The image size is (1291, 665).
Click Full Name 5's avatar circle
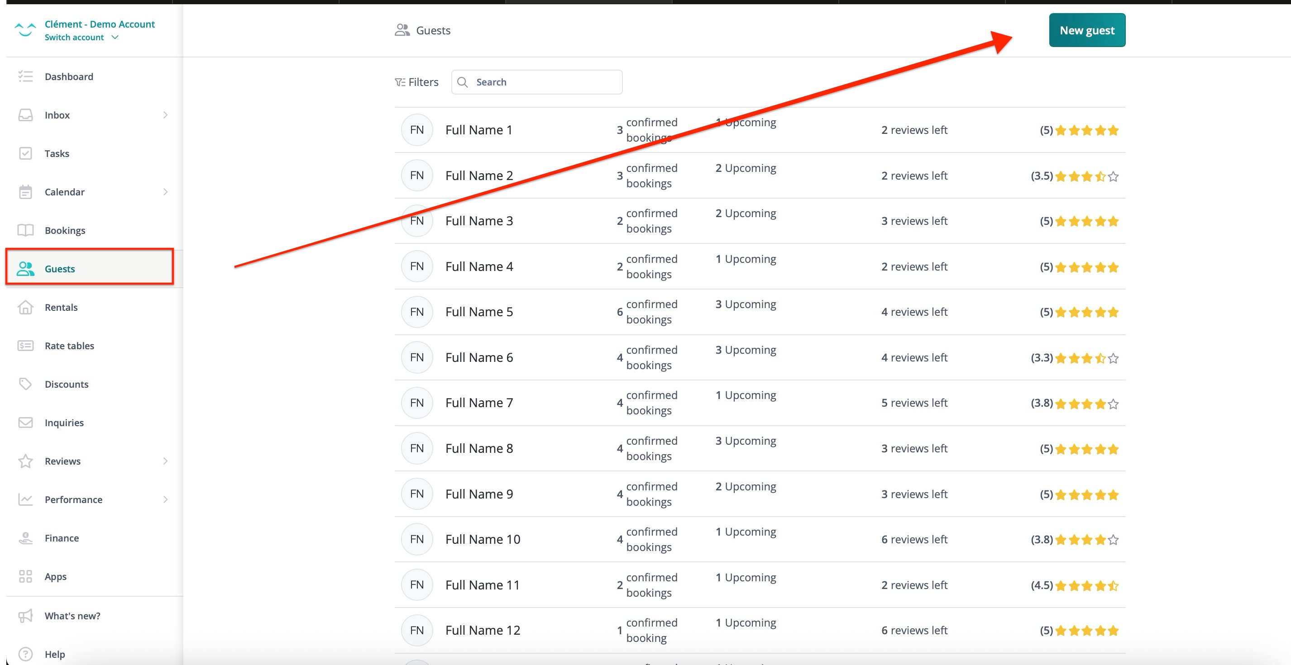(x=417, y=312)
